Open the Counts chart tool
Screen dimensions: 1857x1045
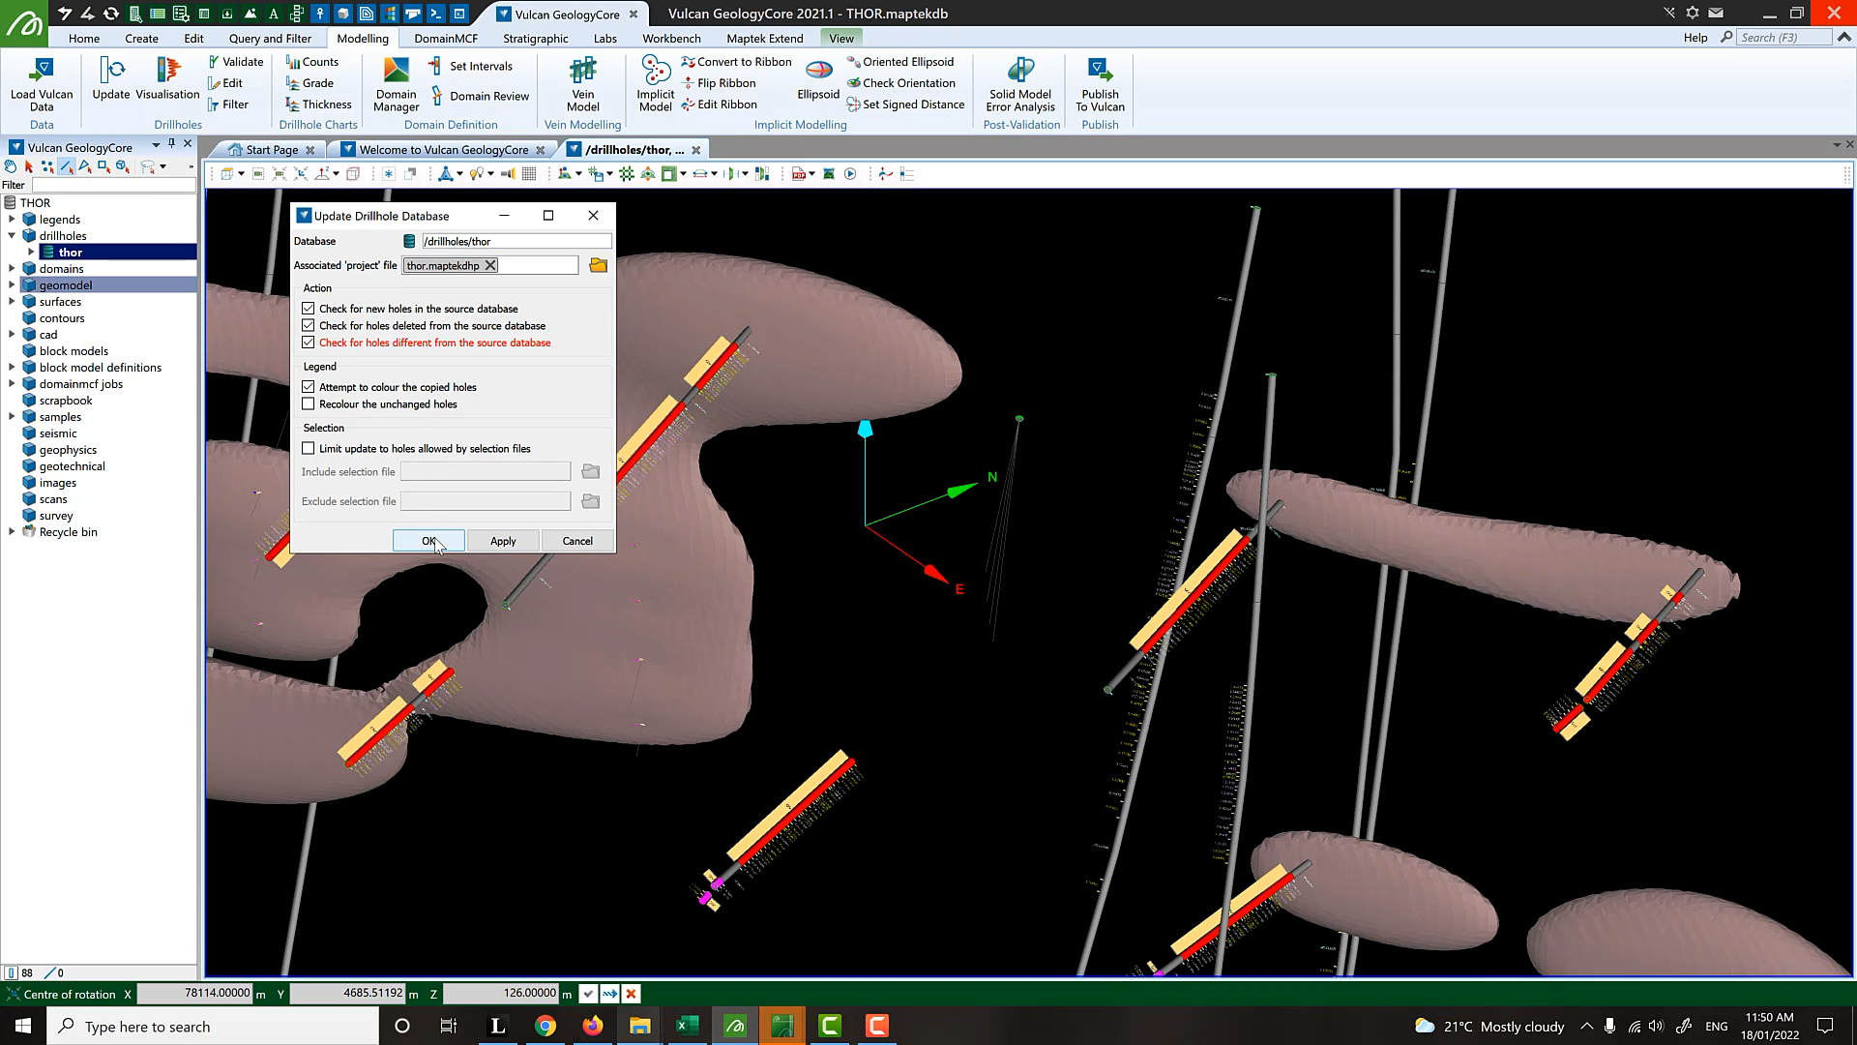(311, 62)
